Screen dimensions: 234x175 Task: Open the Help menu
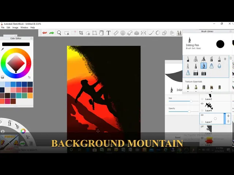[33, 28]
